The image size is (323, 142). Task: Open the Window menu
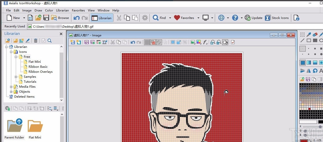point(103,10)
